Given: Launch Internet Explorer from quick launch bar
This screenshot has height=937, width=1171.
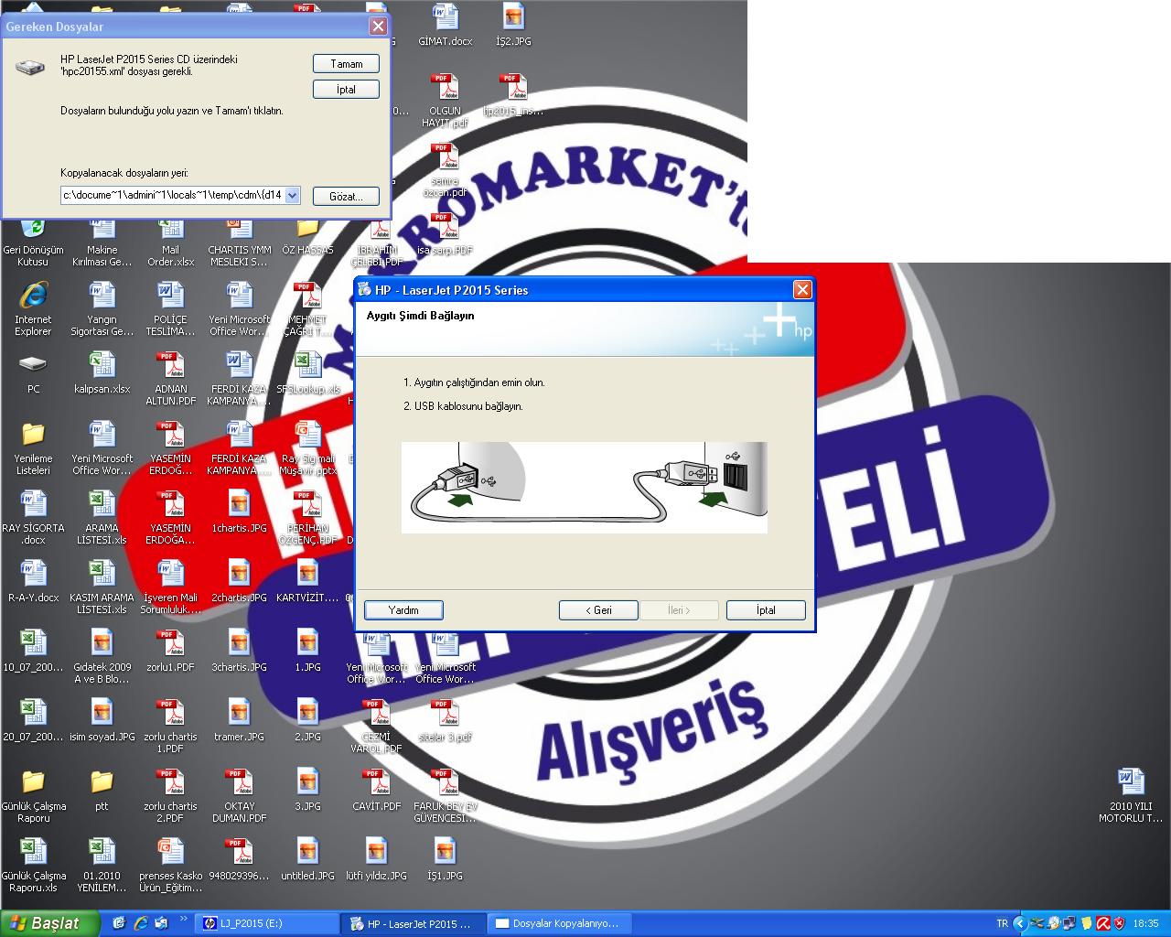Looking at the screenshot, I should click(x=140, y=923).
